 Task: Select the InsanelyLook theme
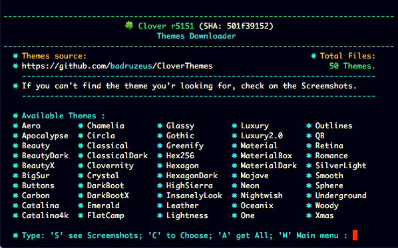coord(194,195)
